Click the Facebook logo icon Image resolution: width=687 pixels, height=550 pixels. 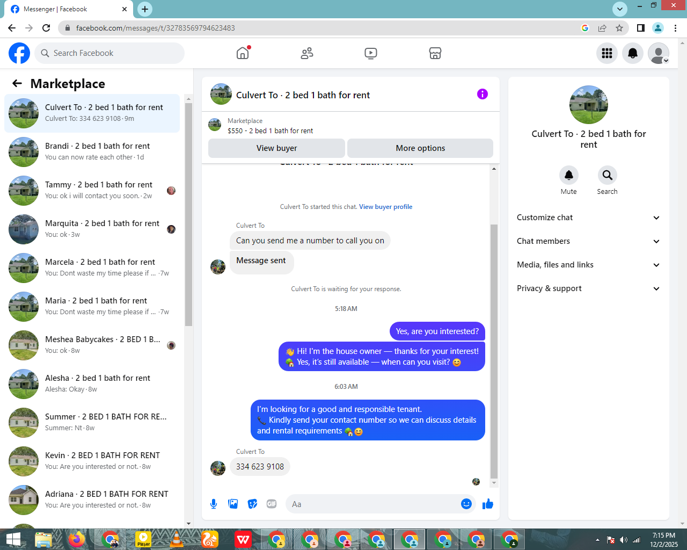pyautogui.click(x=19, y=53)
